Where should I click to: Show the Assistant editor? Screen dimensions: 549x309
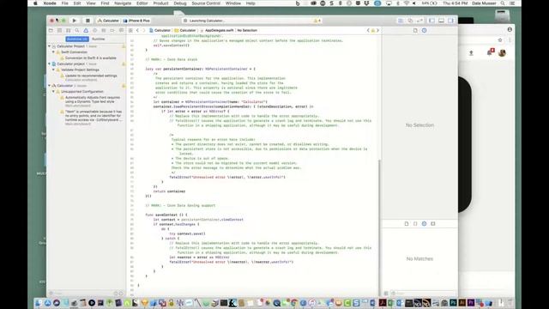(410, 21)
